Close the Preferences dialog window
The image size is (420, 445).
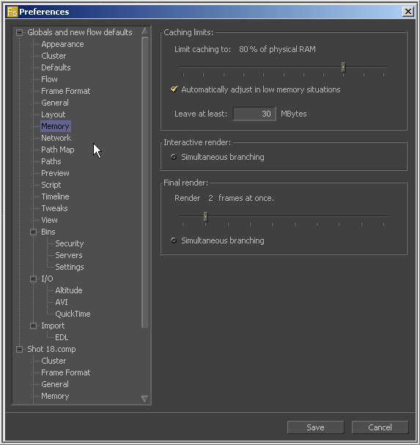(x=408, y=12)
